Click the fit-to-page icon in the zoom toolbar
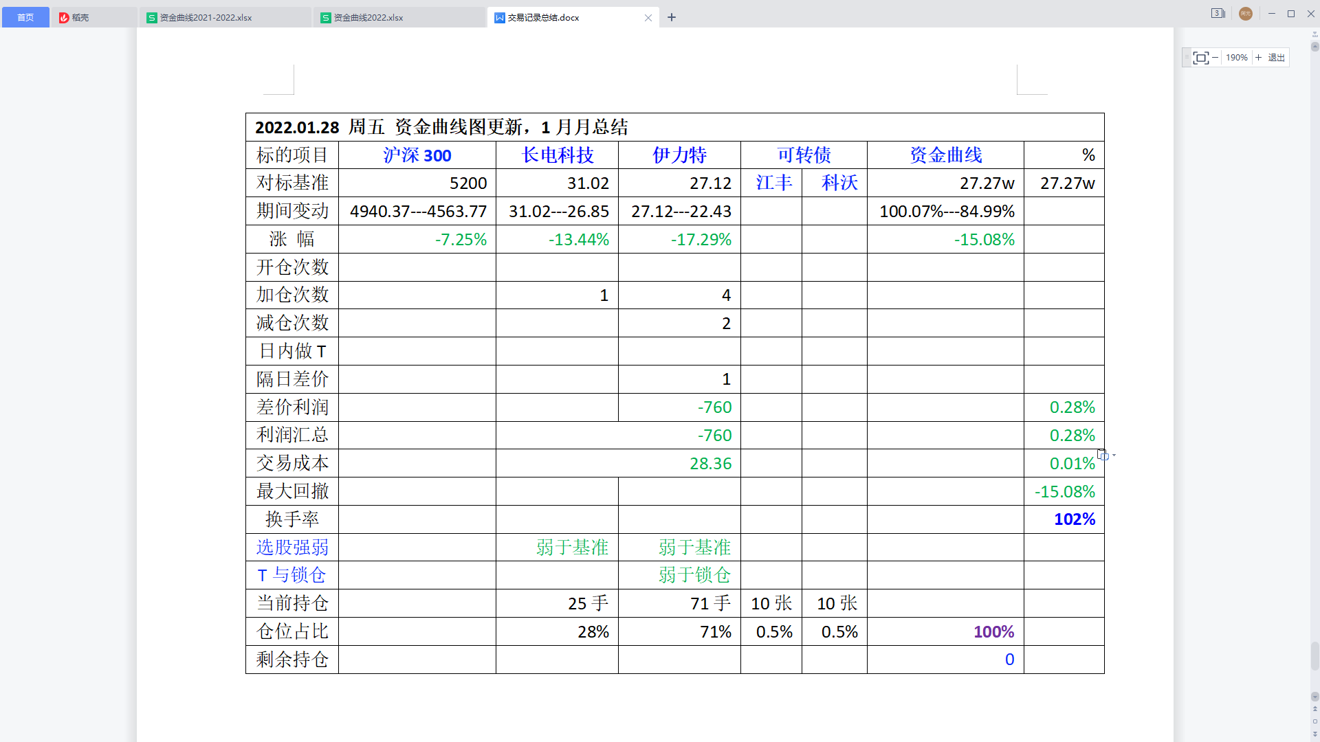This screenshot has height=742, width=1320. pos(1202,57)
